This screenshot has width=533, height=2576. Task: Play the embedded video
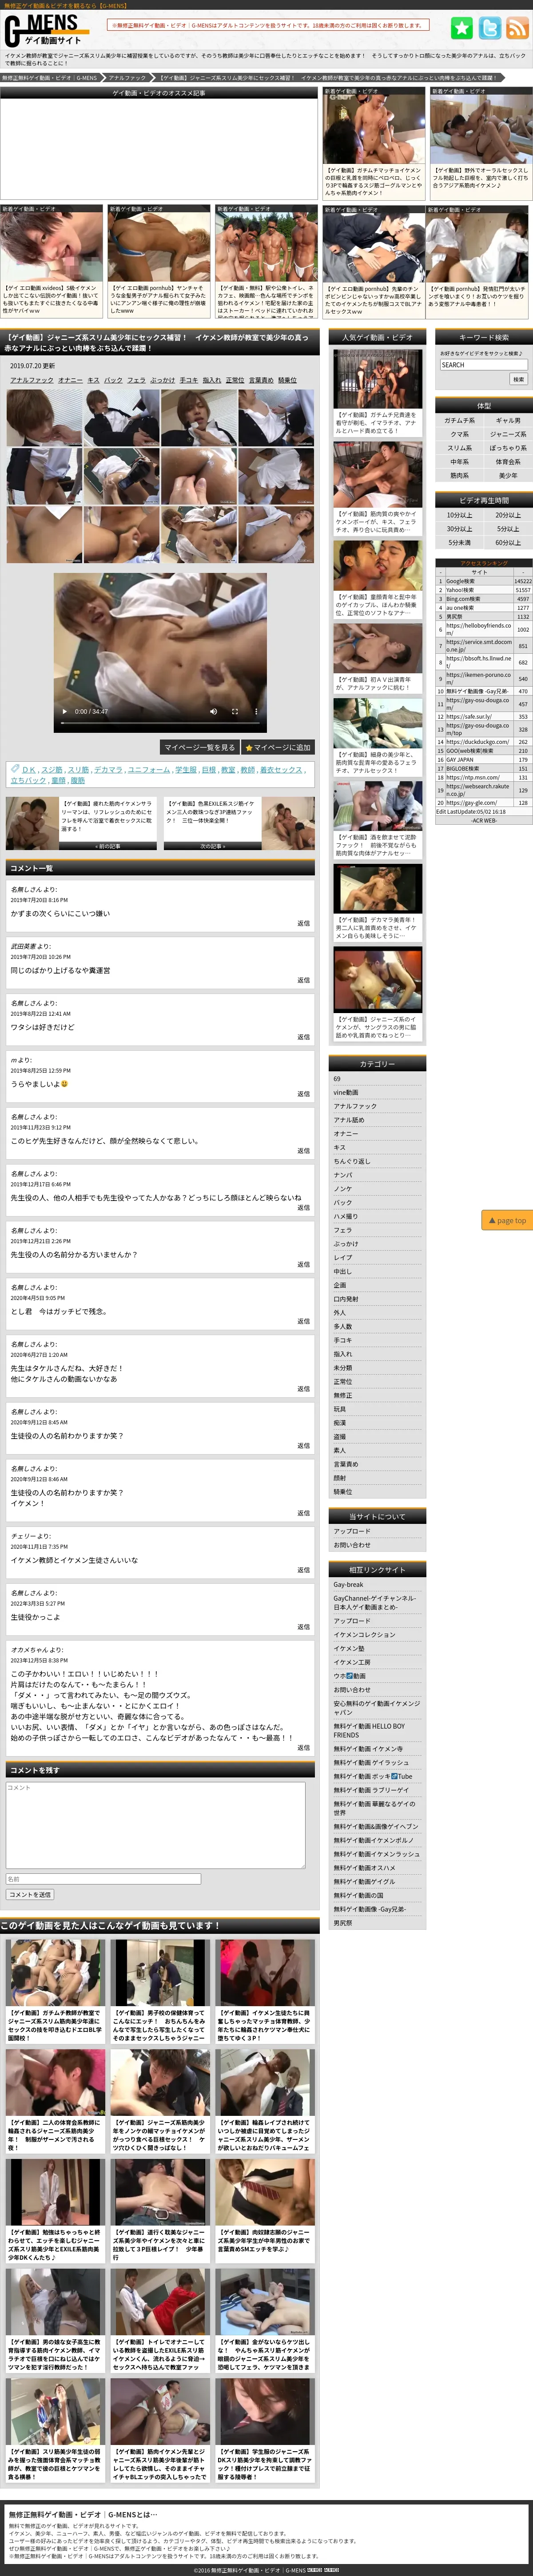(65, 711)
